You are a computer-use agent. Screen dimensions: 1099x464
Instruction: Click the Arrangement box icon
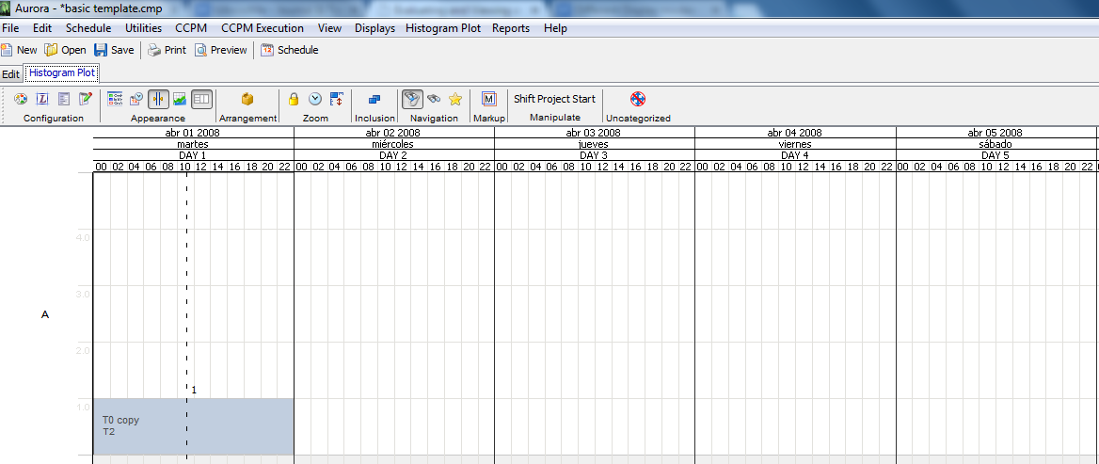tap(247, 99)
